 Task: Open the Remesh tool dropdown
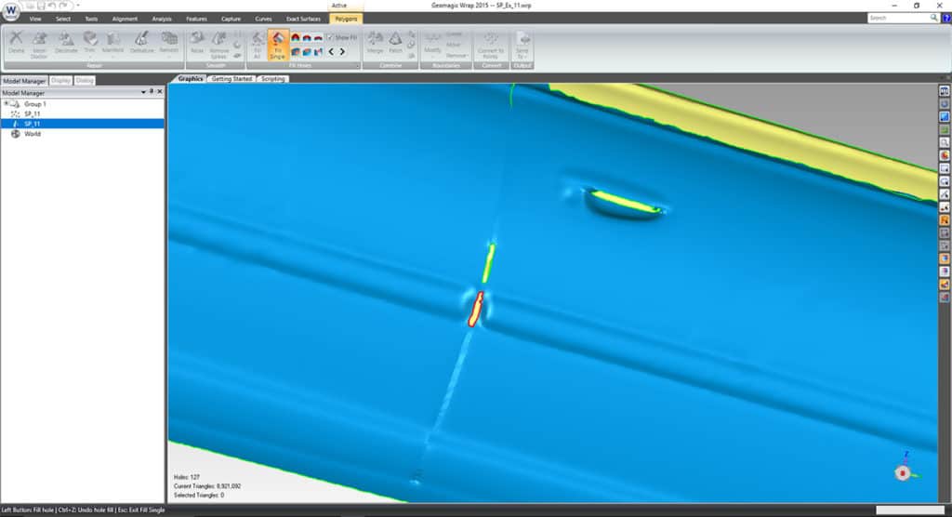pos(169,43)
